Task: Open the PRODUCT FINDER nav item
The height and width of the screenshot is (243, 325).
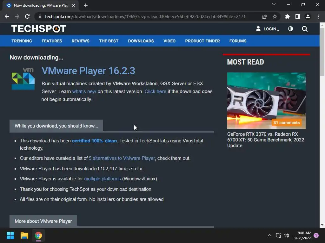Action: coord(202,41)
